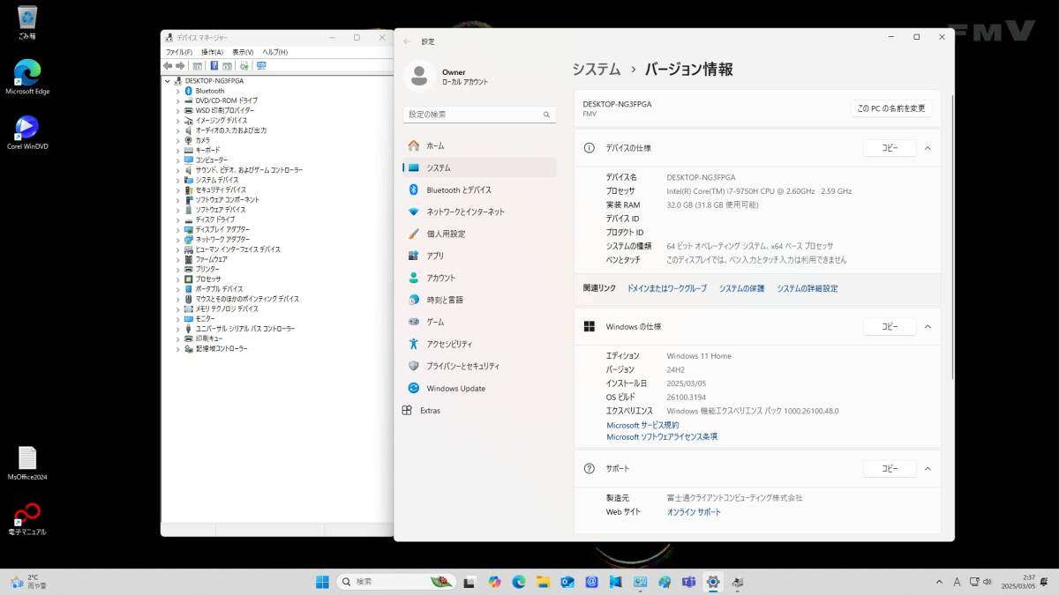Open the ヘルプ(H) menu in Device Manager
Viewport: 1059px width, 595px height.
point(275,52)
